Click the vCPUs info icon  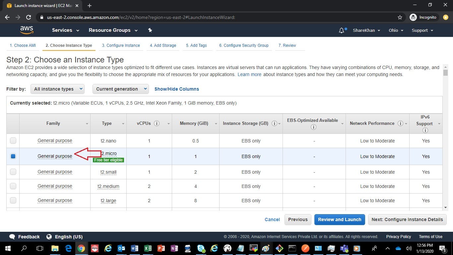pyautogui.click(x=157, y=123)
